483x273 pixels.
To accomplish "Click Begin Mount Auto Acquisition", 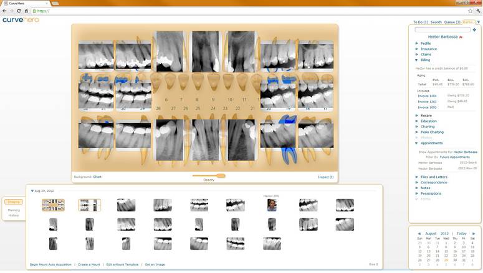I will pos(50,264).
